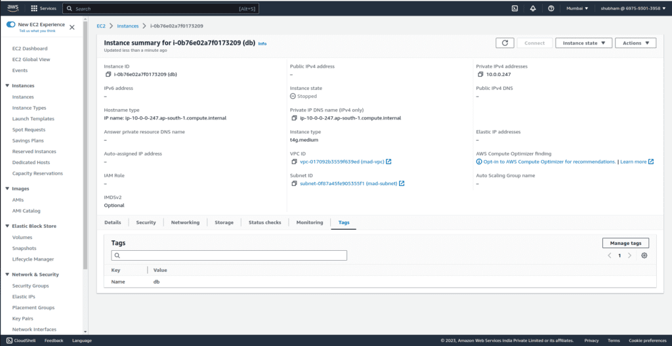This screenshot has width=672, height=346.
Task: Open the vpc-017092b3559f639ed link
Action: coord(342,162)
